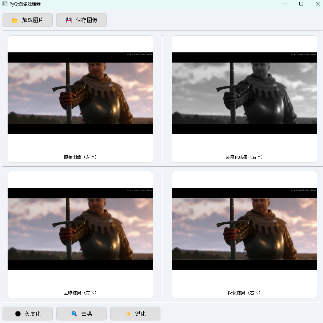
Task: Click the application icon in the title bar
Action: [x=5, y=4]
